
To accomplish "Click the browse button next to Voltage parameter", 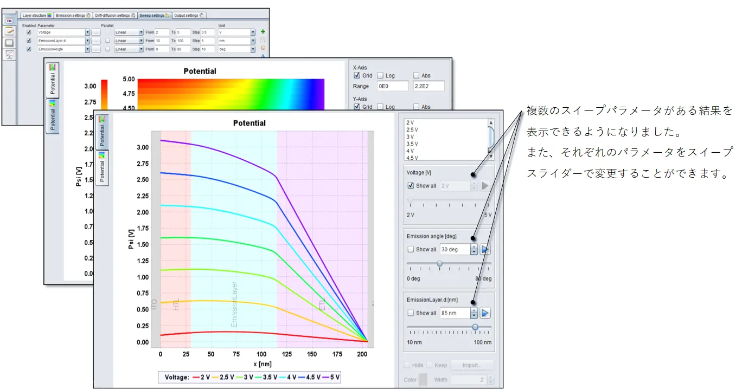I will pyautogui.click(x=95, y=32).
